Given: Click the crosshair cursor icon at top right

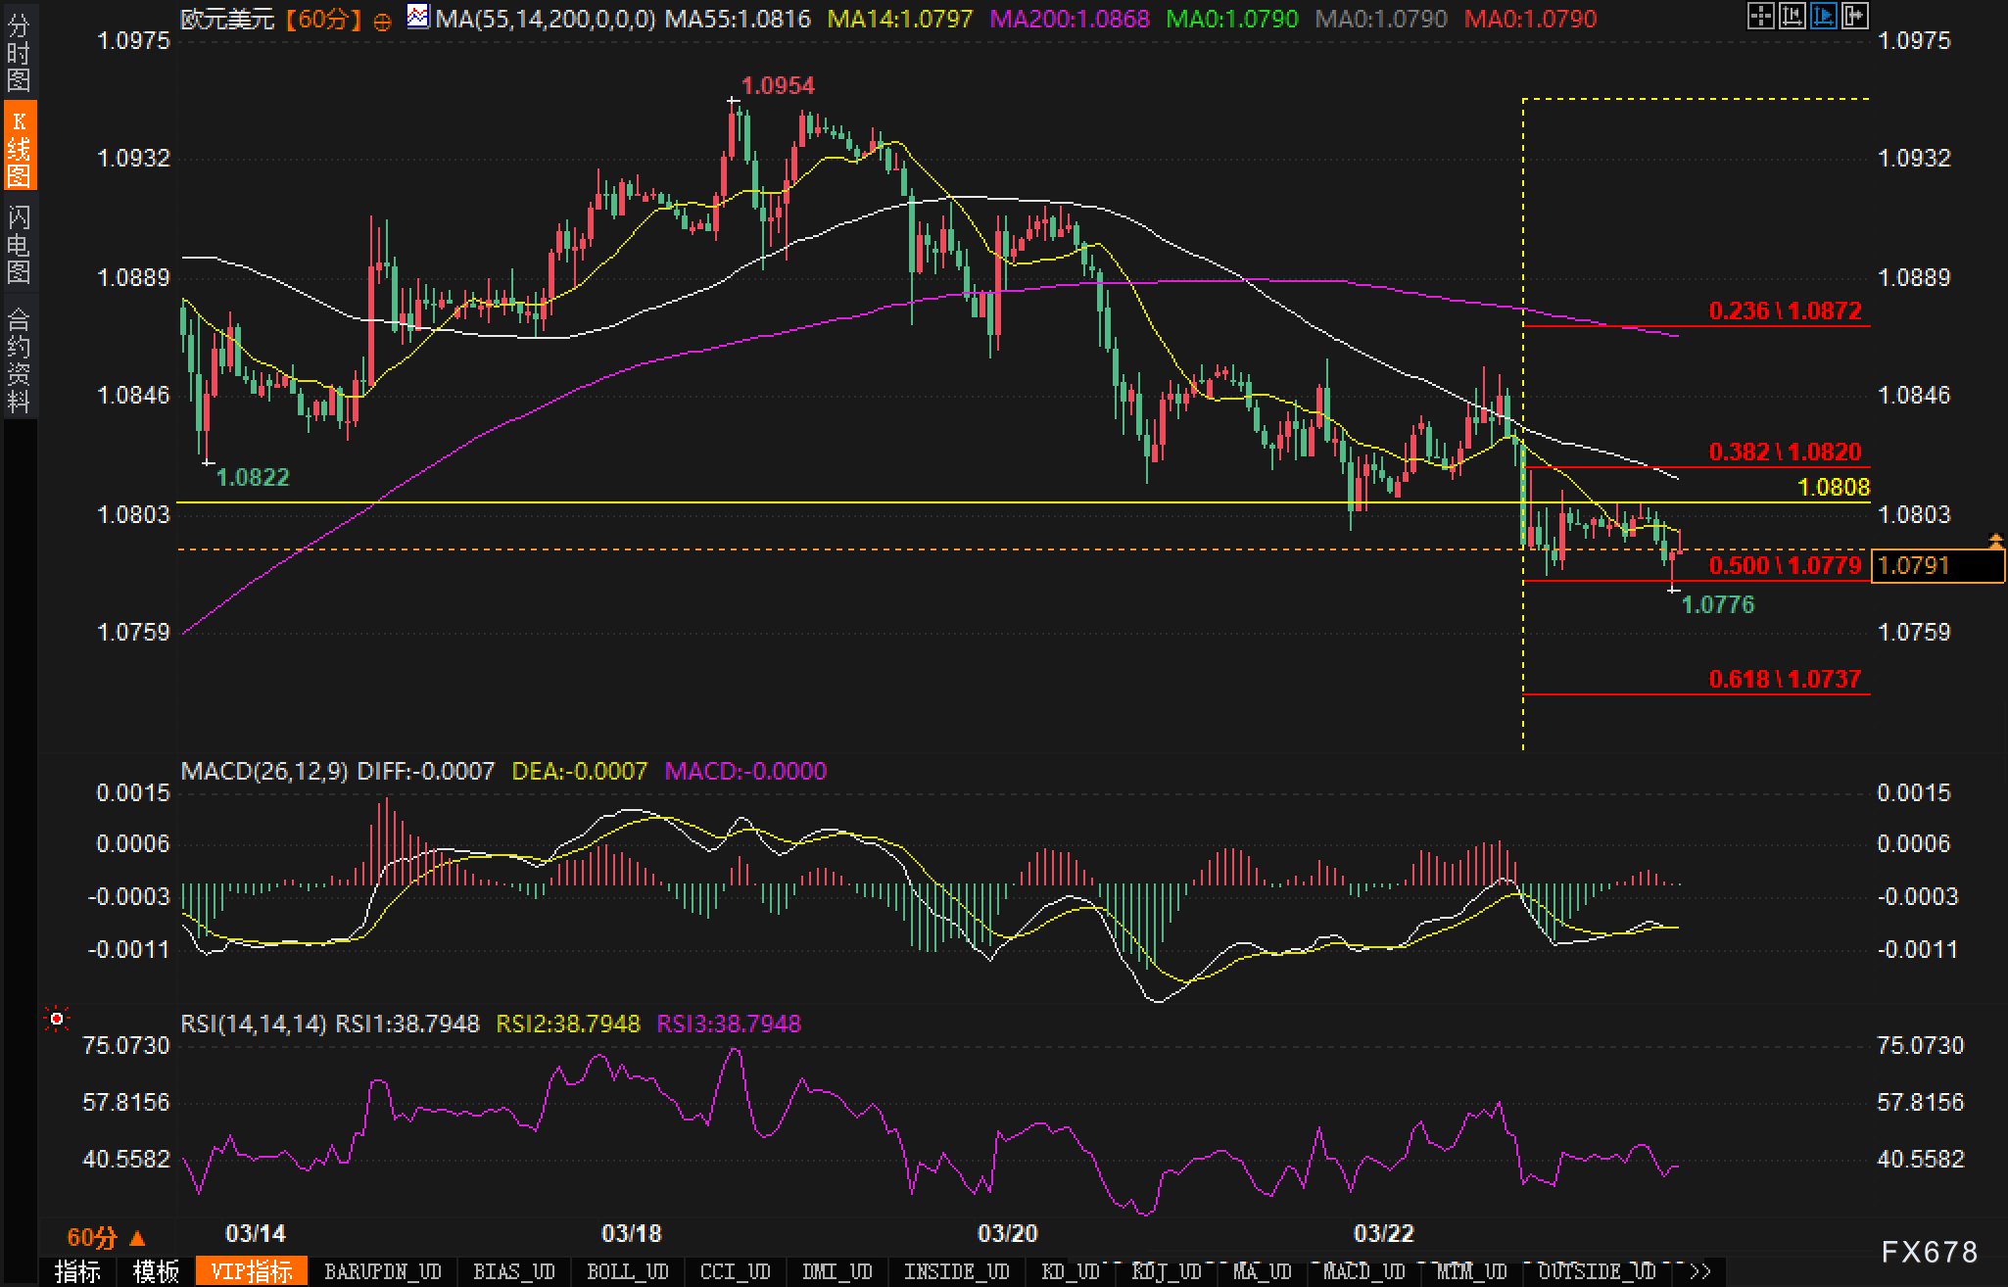Looking at the screenshot, I should [1760, 16].
